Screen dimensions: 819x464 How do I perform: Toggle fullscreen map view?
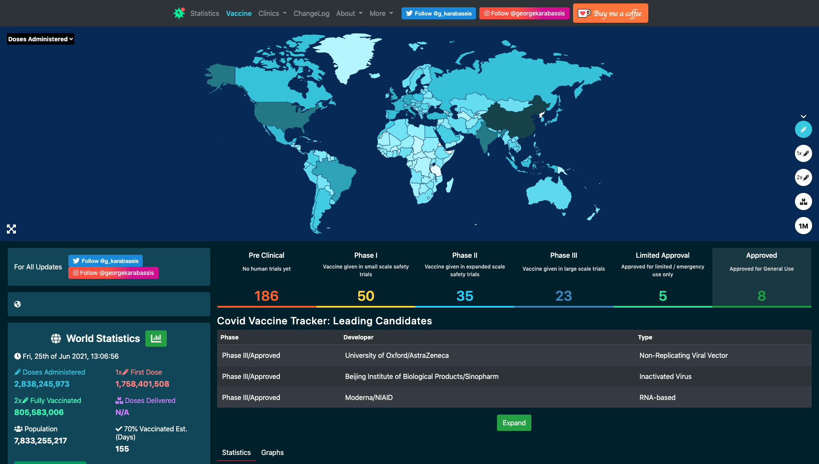pos(11,229)
